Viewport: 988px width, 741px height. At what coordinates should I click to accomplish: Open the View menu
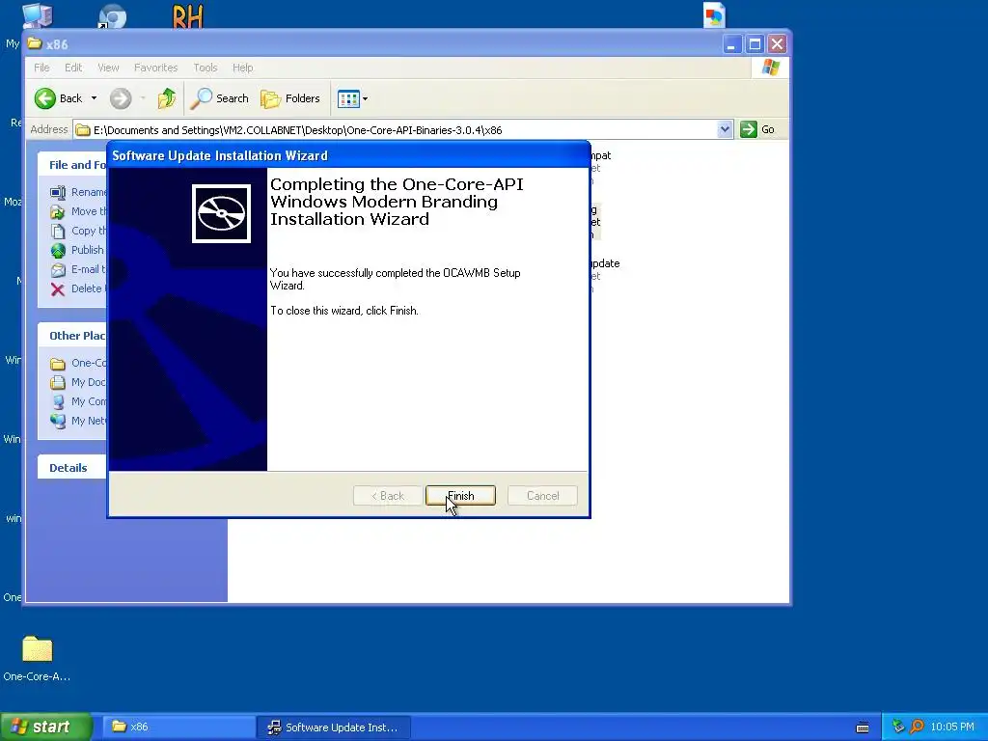[x=108, y=68]
